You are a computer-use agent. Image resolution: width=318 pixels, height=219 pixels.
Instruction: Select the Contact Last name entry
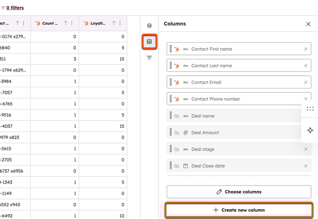tap(239, 65)
